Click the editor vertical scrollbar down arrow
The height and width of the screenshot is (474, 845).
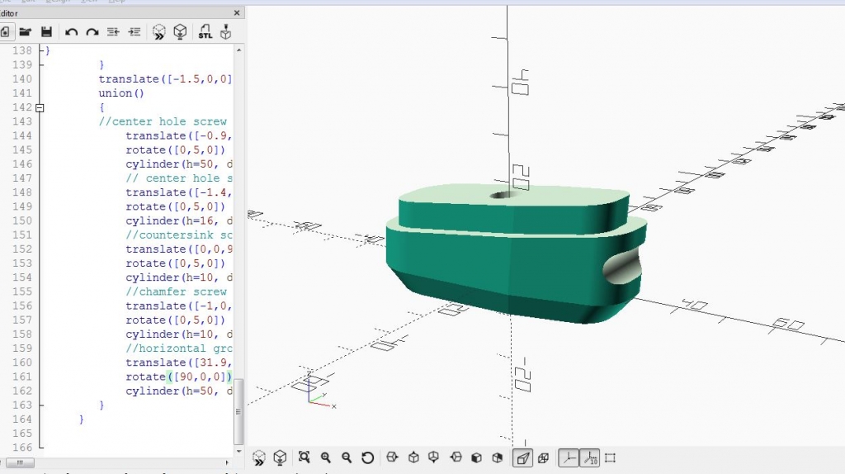(x=238, y=451)
